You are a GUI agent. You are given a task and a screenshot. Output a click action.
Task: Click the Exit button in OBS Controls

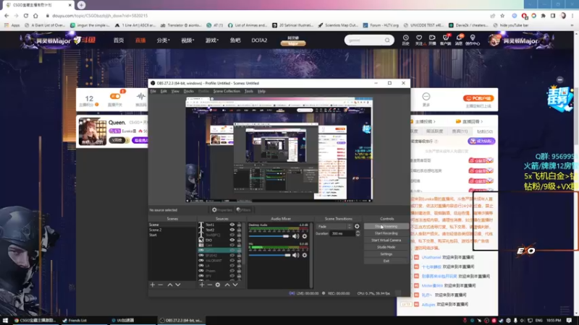pos(386,261)
